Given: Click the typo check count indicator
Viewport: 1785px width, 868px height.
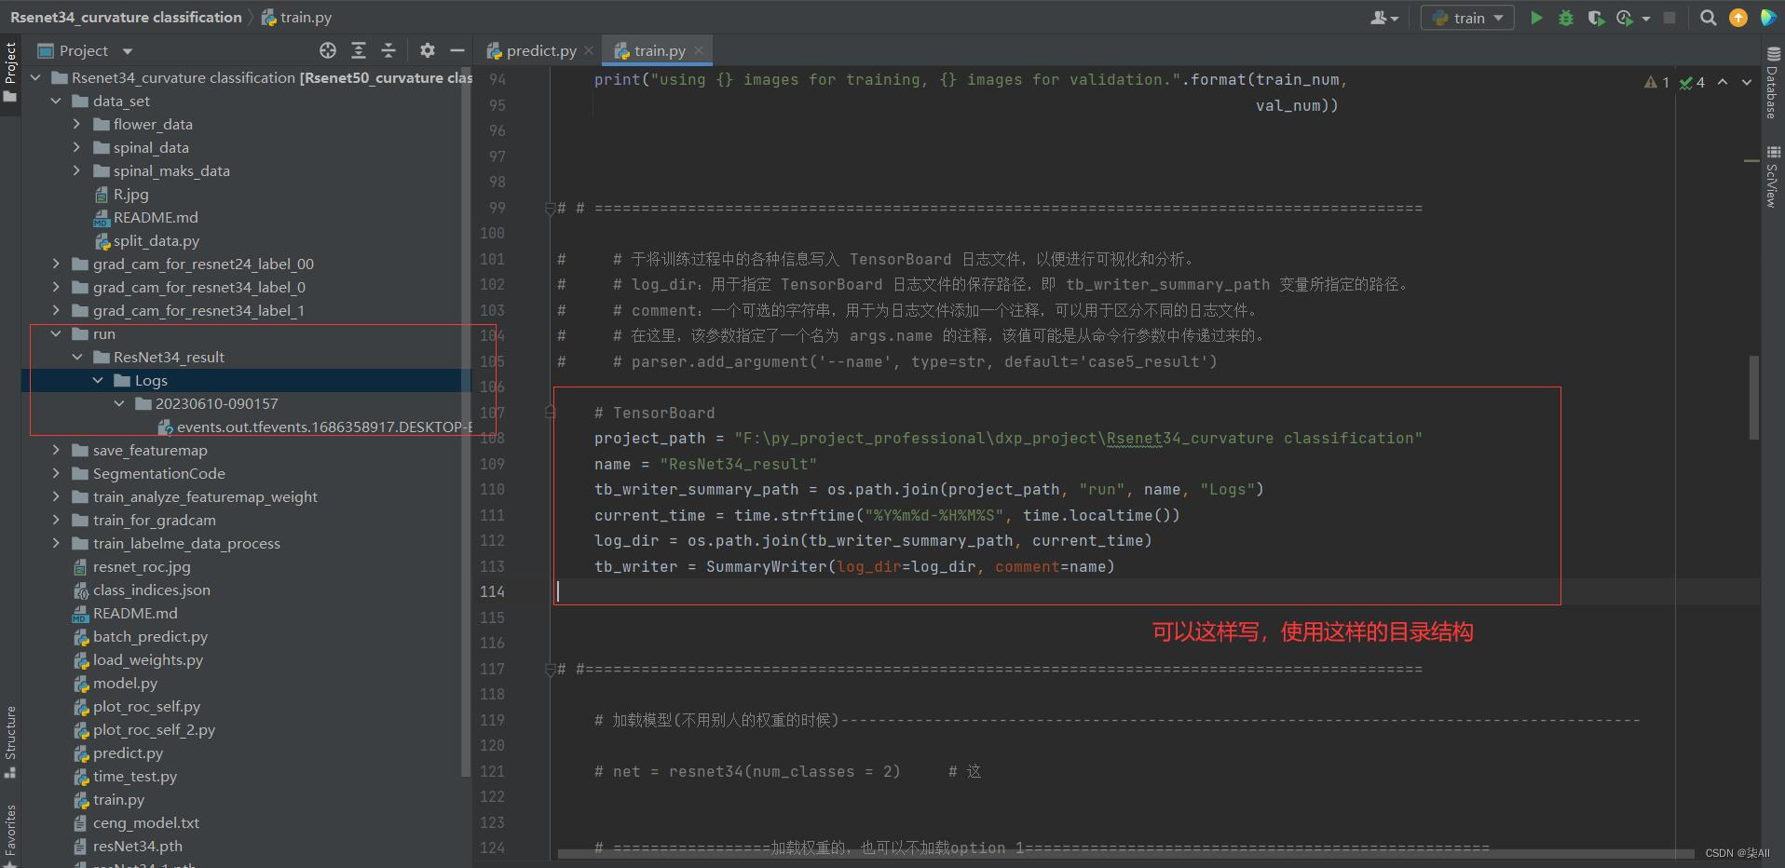Looking at the screenshot, I should click(x=1692, y=82).
